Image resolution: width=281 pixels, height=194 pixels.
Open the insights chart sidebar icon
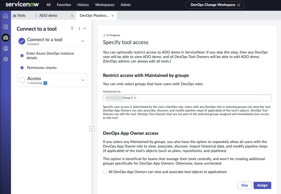(6, 48)
